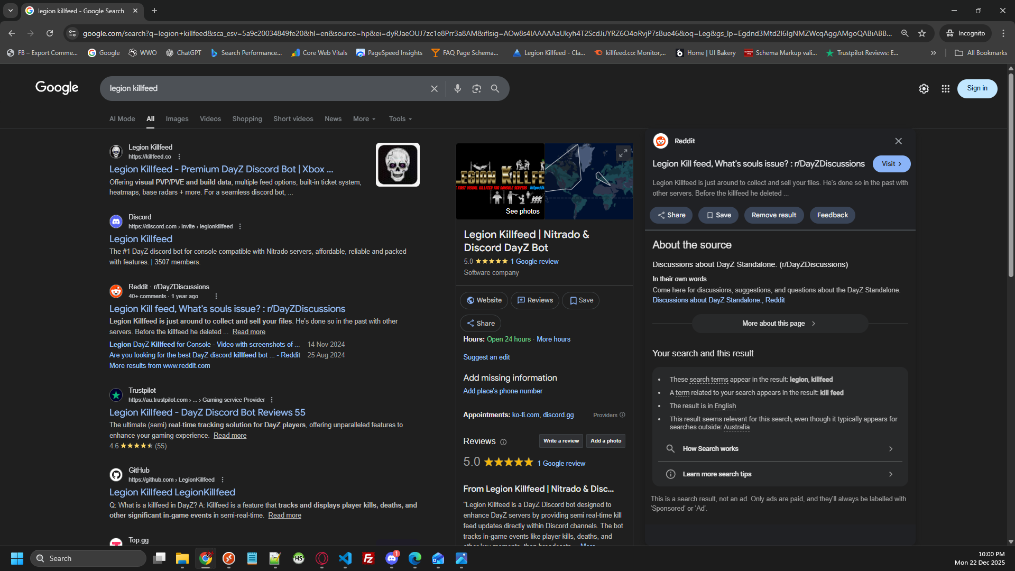The width and height of the screenshot is (1015, 571).
Task: Click the browser address bar
Action: 486,33
